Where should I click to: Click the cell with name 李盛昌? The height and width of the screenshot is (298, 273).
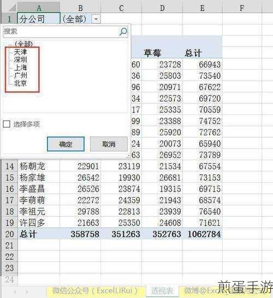(39, 189)
